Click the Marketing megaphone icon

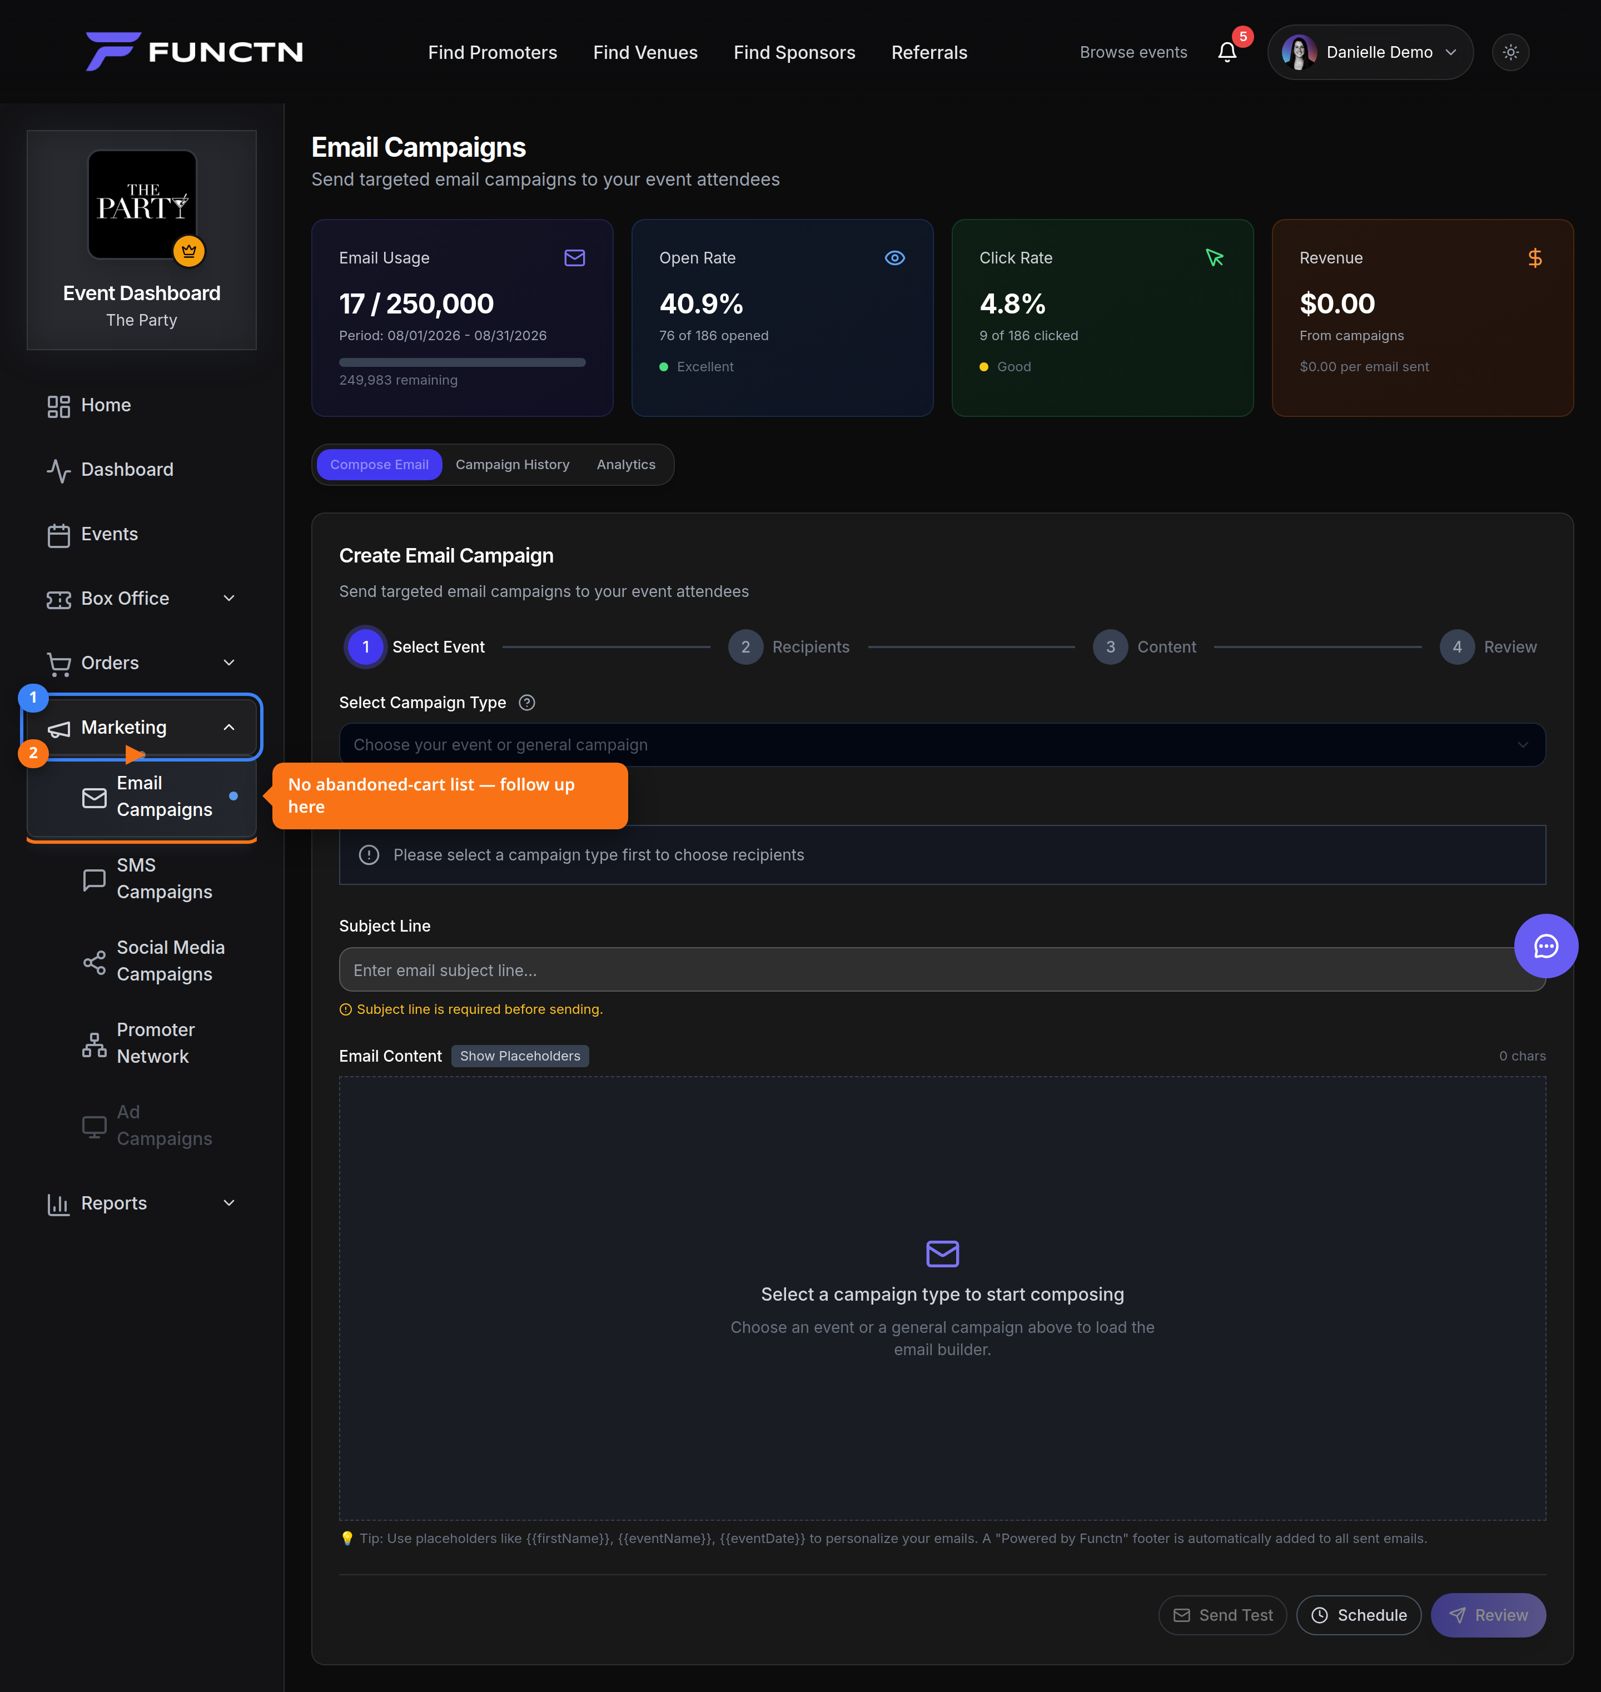(x=59, y=729)
